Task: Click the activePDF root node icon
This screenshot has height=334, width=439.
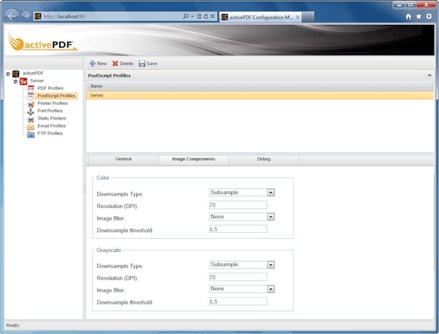Action: click(x=15, y=74)
